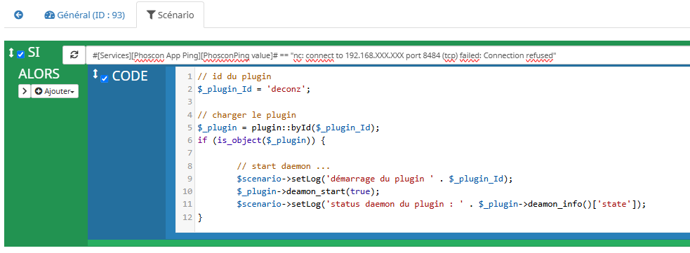Click line number 12 in editor gutter
This screenshot has height=253, width=690.
pyautogui.click(x=188, y=217)
